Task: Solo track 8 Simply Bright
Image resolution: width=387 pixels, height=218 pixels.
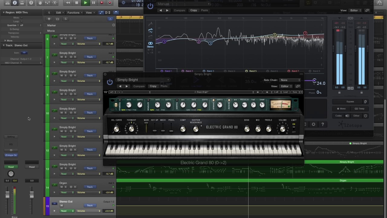Action: point(66,76)
